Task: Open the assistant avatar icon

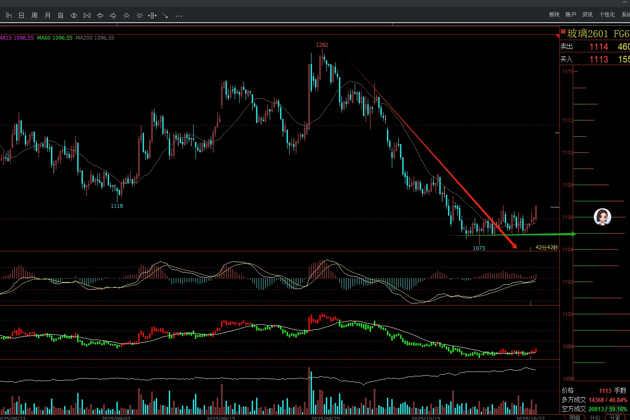Action: (603, 217)
